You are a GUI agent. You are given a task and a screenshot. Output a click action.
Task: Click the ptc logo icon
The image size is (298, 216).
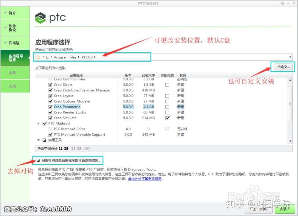point(40,18)
